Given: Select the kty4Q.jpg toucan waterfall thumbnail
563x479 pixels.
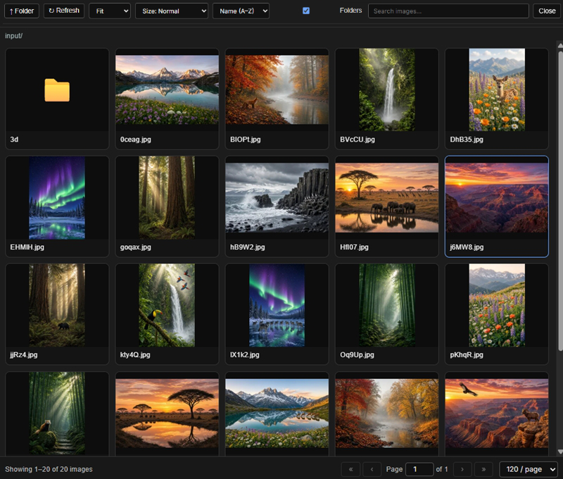Looking at the screenshot, I should tap(167, 305).
